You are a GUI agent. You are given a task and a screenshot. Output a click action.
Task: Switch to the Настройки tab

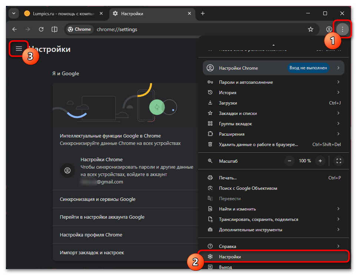point(152,13)
